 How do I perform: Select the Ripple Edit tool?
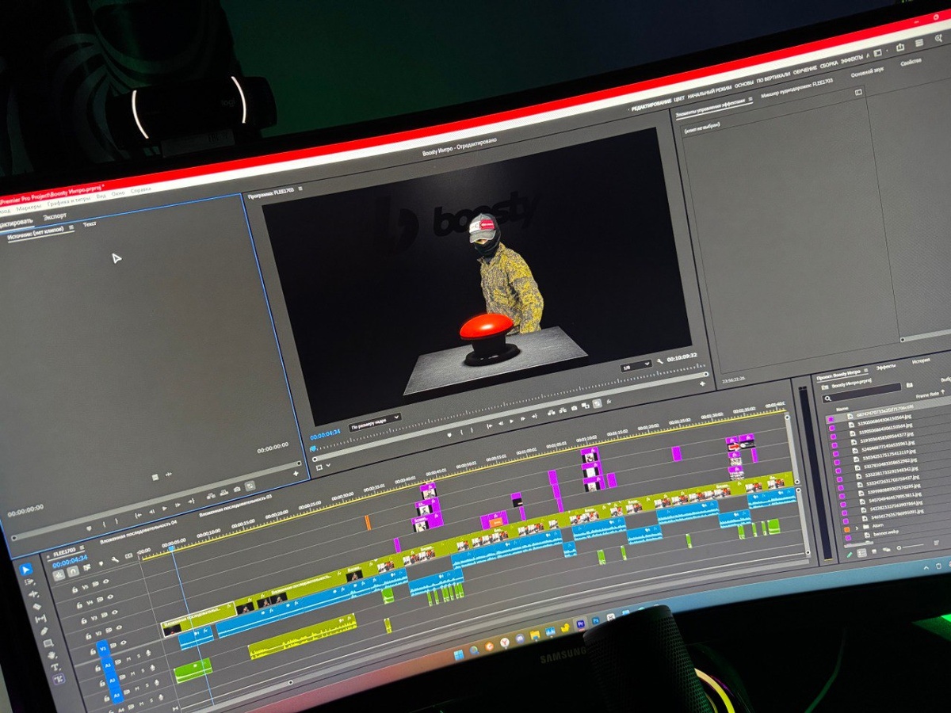pos(33,594)
